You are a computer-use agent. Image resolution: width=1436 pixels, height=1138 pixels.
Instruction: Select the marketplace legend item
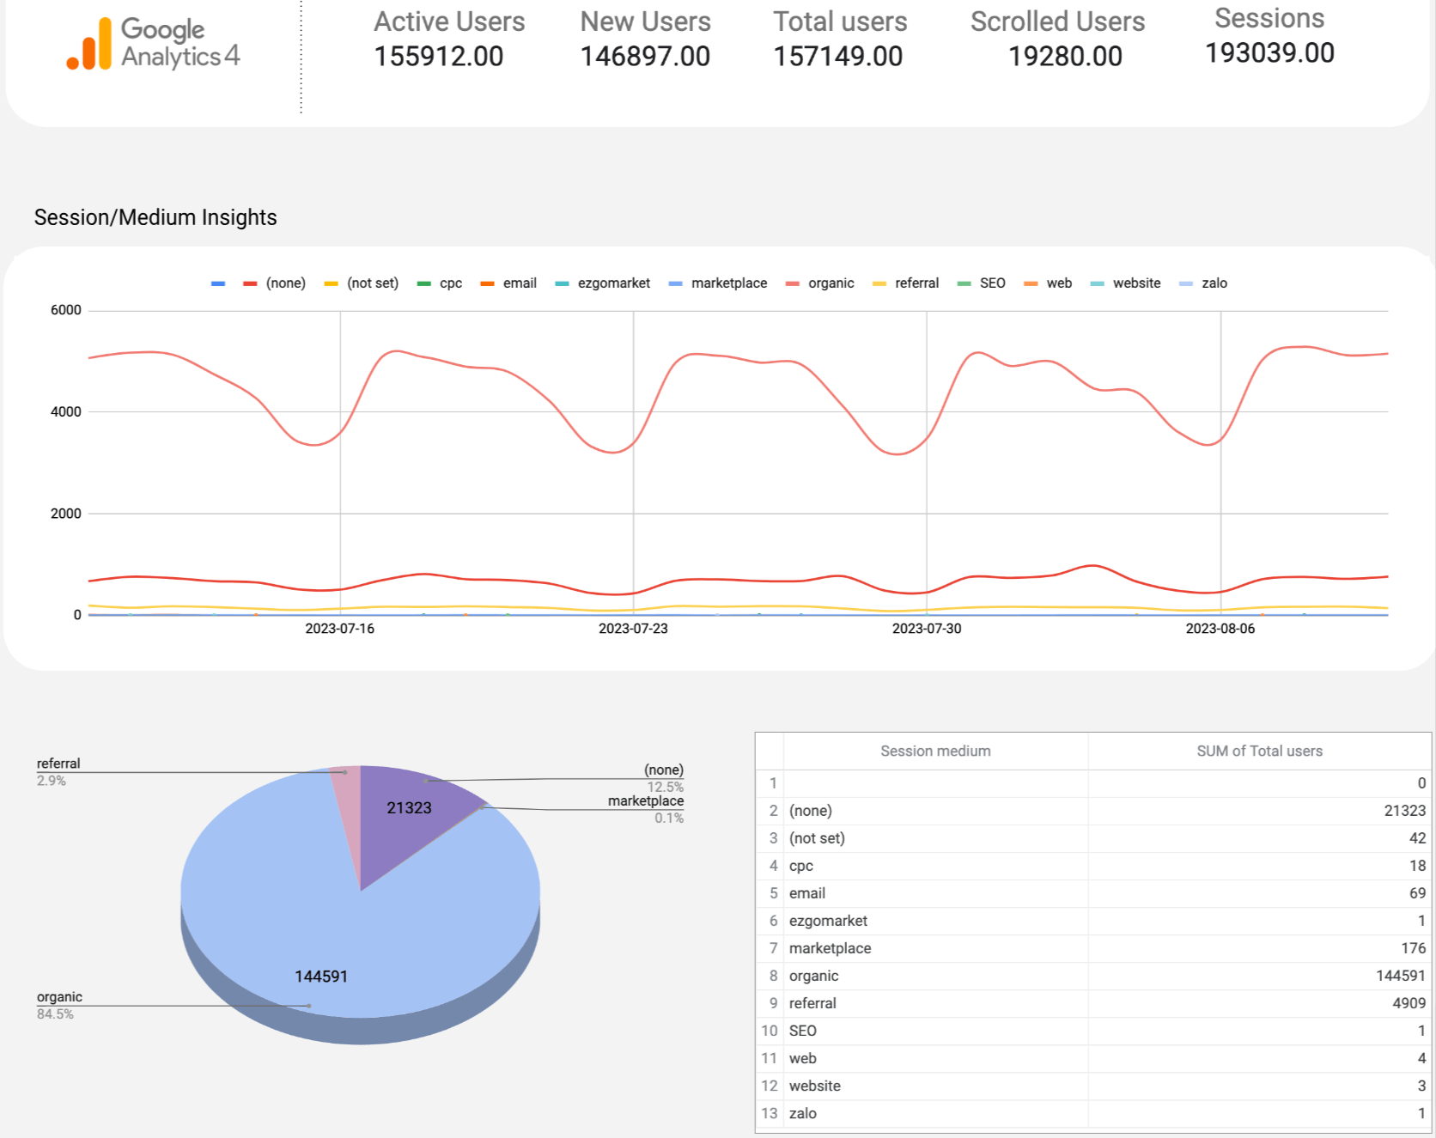(718, 283)
